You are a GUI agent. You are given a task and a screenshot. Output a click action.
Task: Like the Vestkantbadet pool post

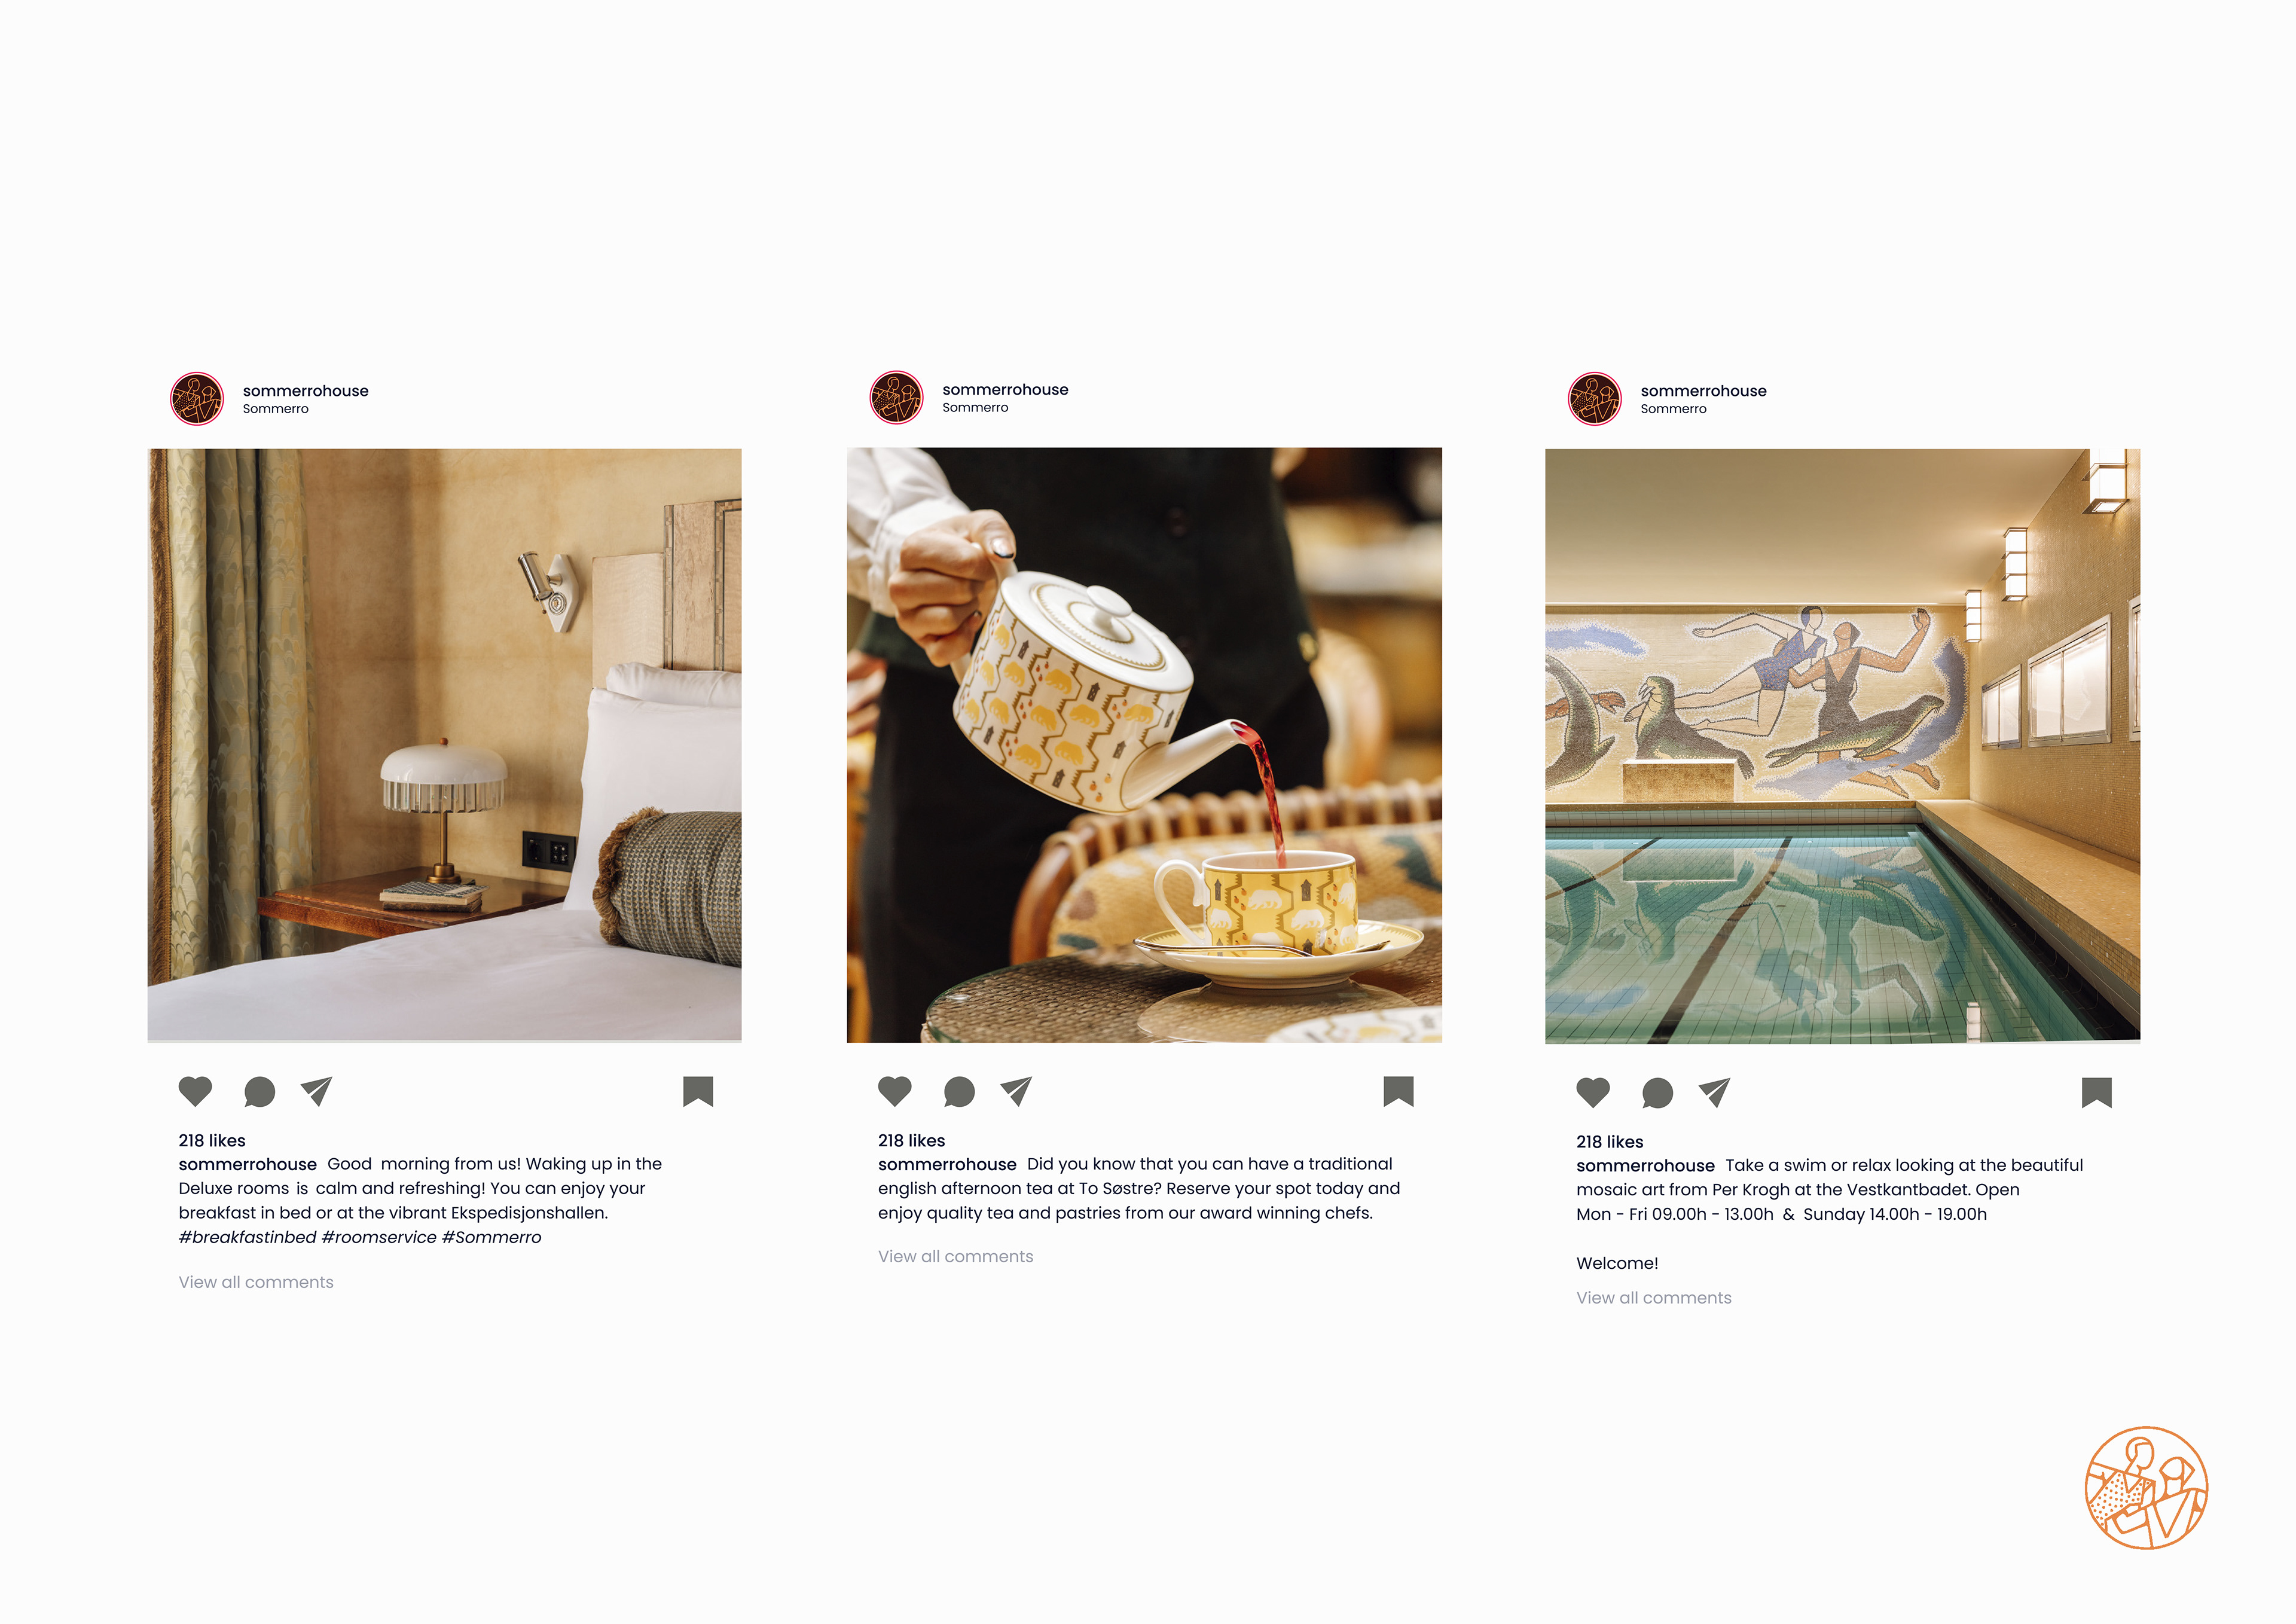[x=1593, y=1092]
